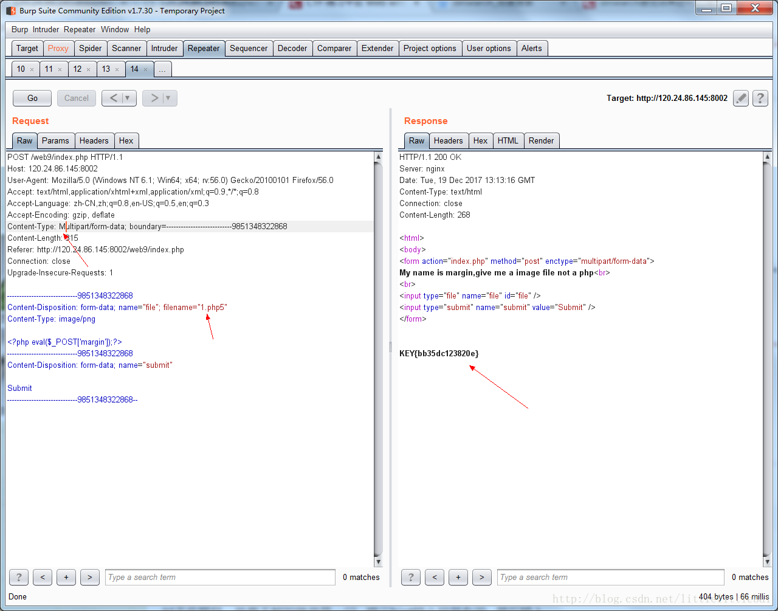Select Repeater sub-tab 13
The image size is (778, 611).
[106, 69]
